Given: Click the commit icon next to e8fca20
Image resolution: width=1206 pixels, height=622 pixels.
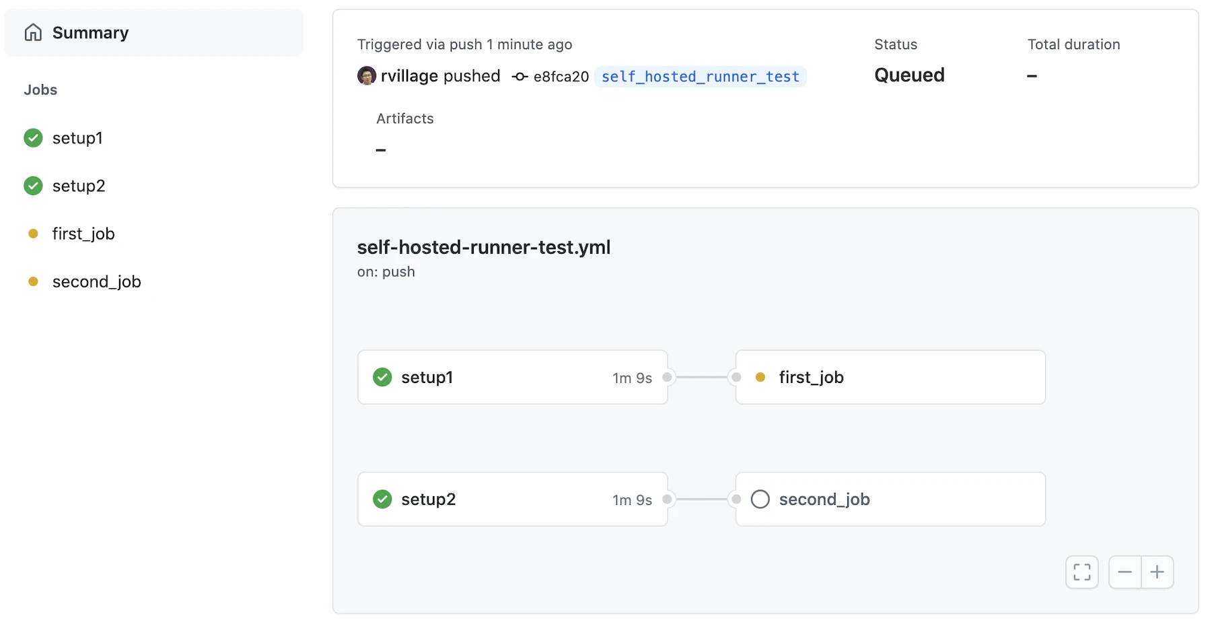Looking at the screenshot, I should click(520, 77).
